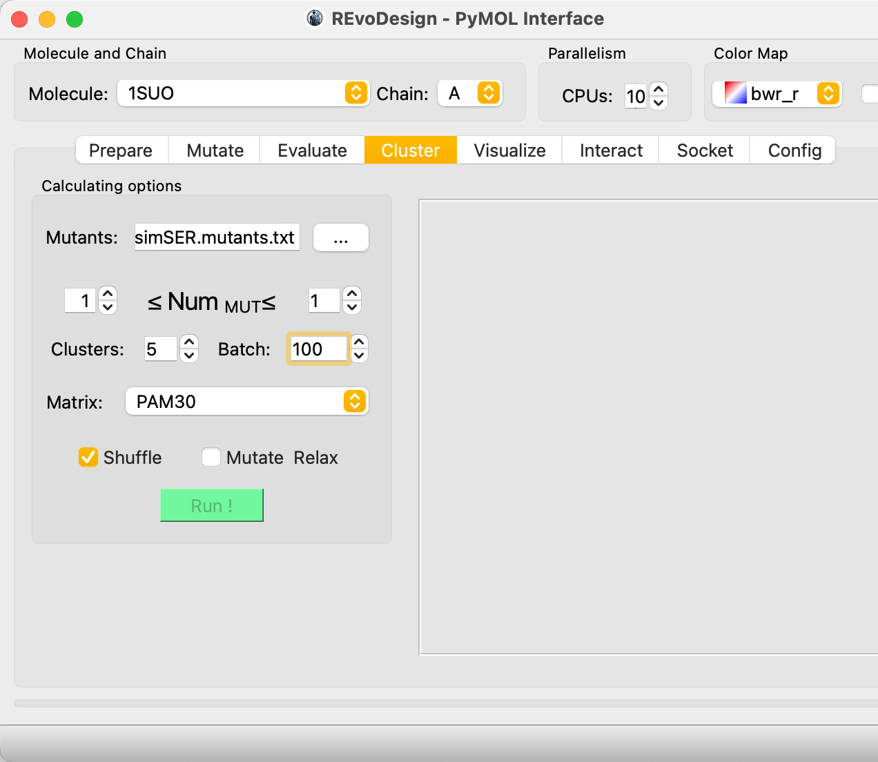The height and width of the screenshot is (762, 878).
Task: Click the minimum Num MUT field
Action: click(x=80, y=301)
